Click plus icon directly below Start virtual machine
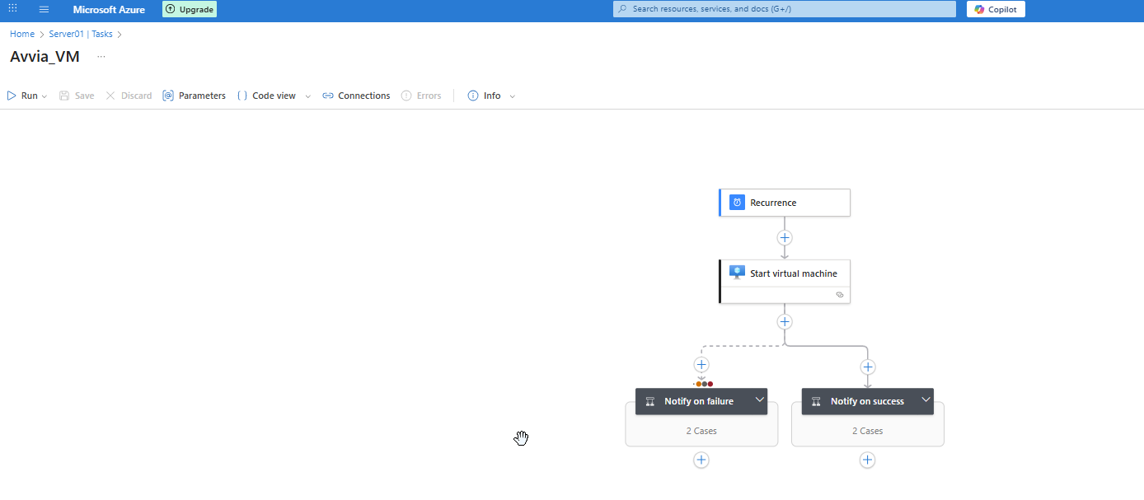Image resolution: width=1144 pixels, height=500 pixels. 785,322
